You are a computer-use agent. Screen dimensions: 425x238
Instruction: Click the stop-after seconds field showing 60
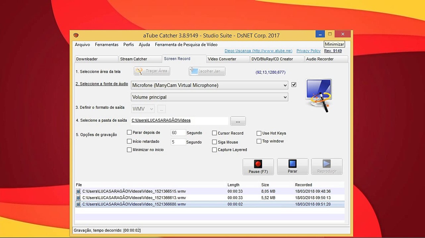point(178,133)
